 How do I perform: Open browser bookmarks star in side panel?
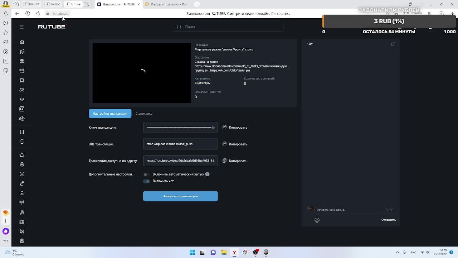pos(6,33)
